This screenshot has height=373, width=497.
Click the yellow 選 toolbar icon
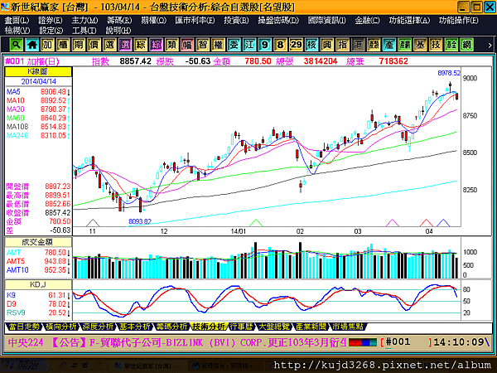(109, 45)
